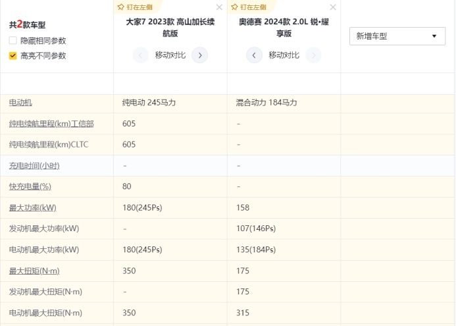Click the 共2款车型 heading

coord(27,24)
